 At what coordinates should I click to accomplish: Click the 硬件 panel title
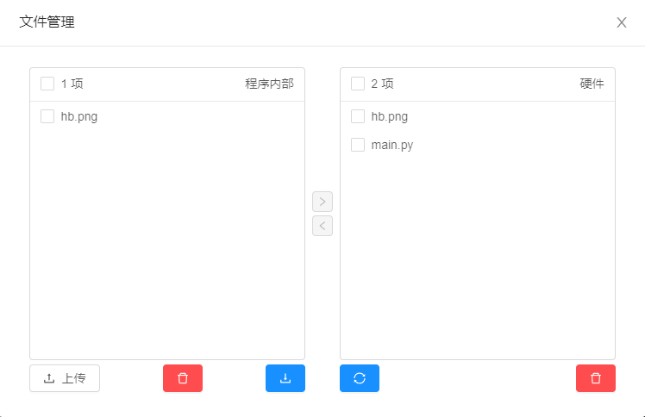point(592,84)
